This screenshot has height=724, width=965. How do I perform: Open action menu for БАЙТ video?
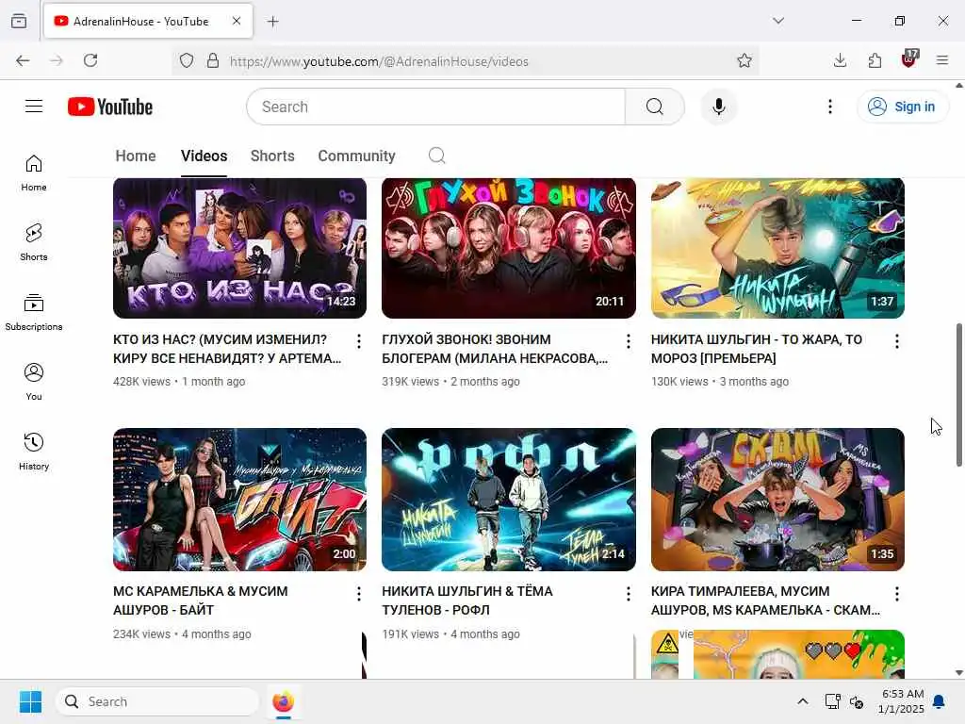pos(359,594)
